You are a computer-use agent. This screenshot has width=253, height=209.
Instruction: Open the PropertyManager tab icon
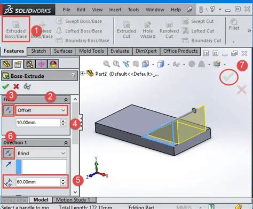pyautogui.click(x=18, y=64)
